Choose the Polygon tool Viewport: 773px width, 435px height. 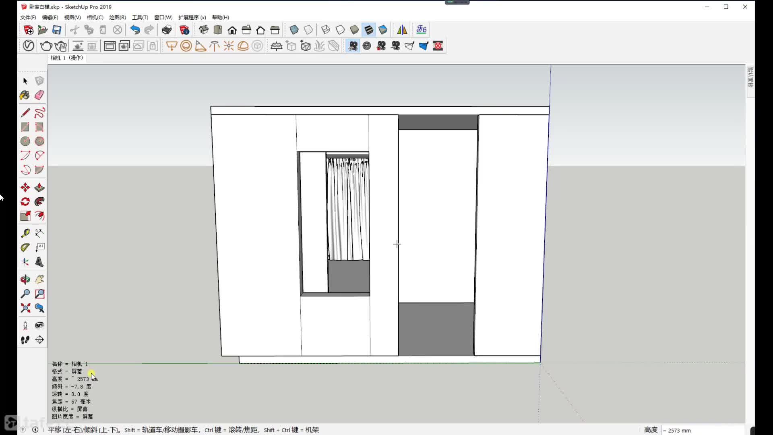(39, 141)
